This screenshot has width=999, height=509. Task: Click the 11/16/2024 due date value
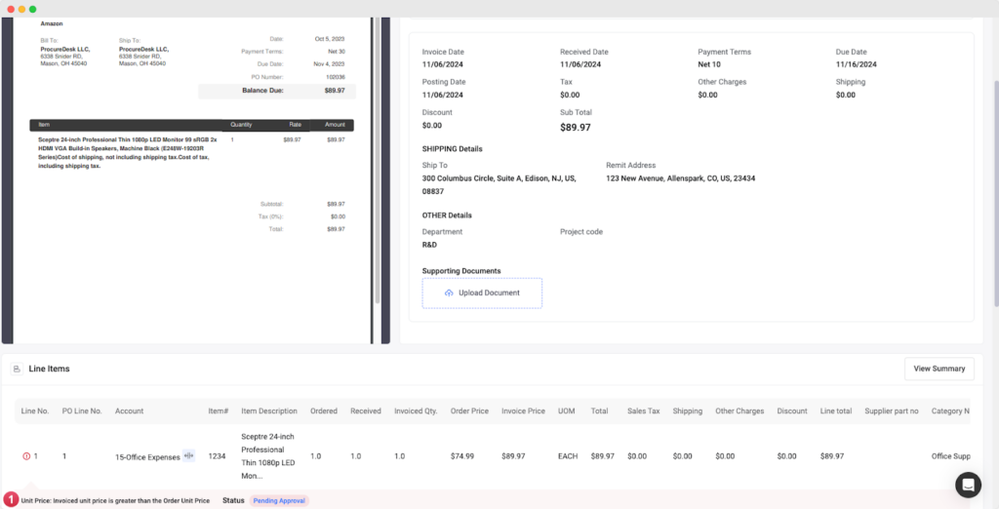pyautogui.click(x=857, y=64)
